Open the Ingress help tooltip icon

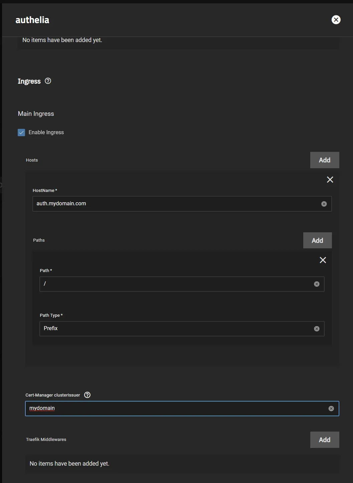coord(48,81)
